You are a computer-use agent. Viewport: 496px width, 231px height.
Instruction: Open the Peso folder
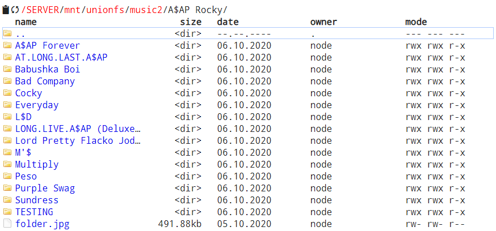pos(26,176)
